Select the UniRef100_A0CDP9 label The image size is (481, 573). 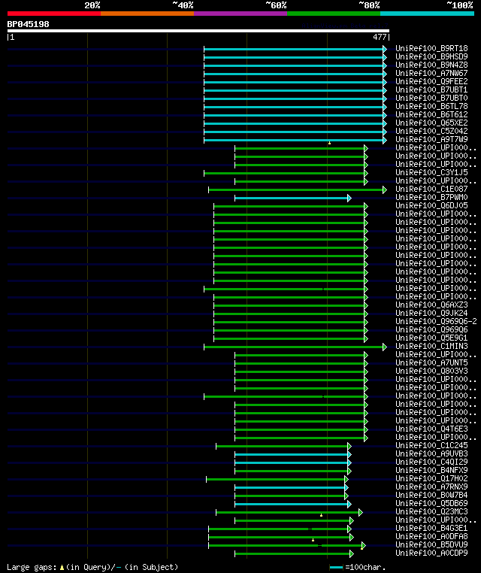click(431, 553)
